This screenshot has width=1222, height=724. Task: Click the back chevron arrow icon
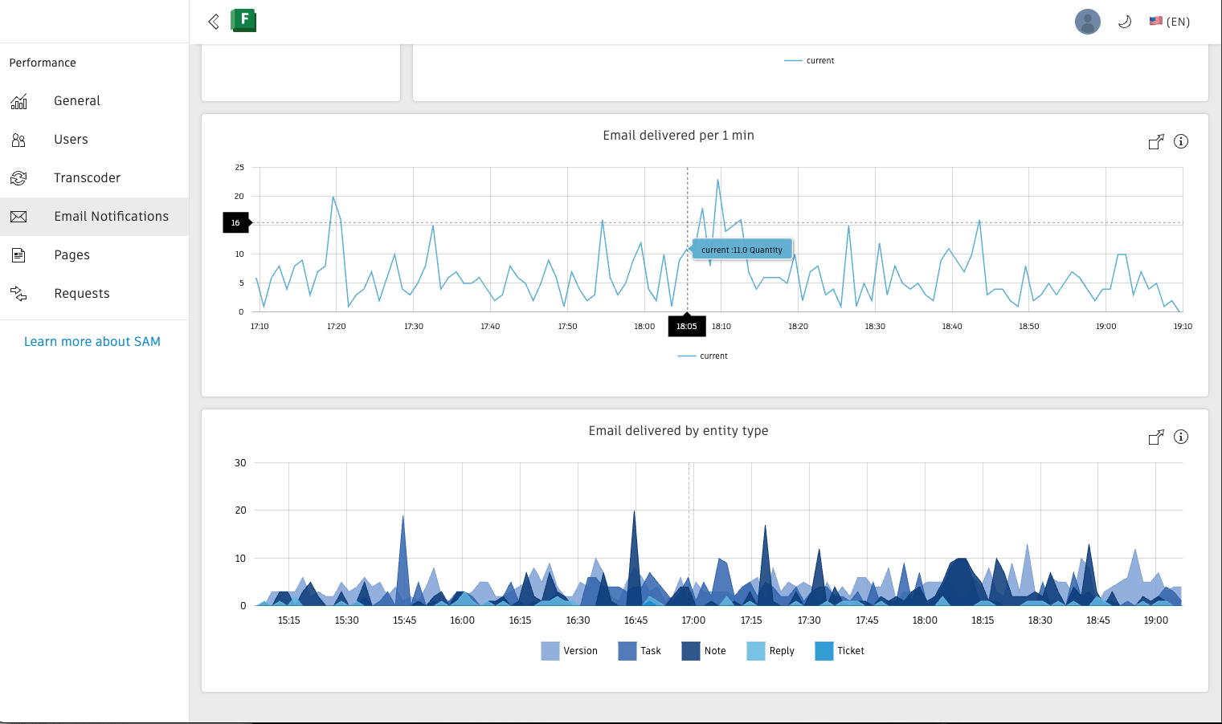point(214,22)
